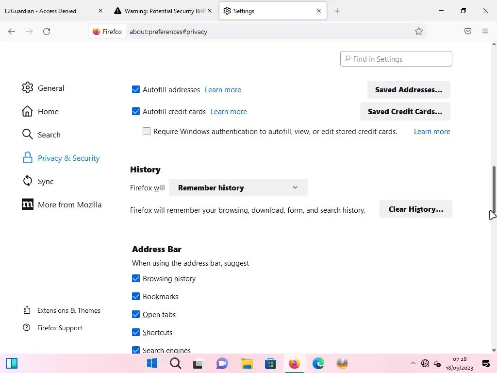
Task: Click the network globe tray icon
Action: point(425,363)
